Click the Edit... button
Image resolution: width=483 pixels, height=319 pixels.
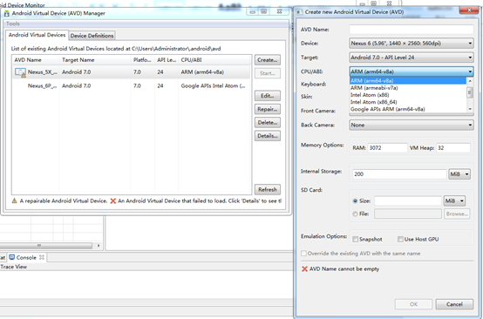268,96
